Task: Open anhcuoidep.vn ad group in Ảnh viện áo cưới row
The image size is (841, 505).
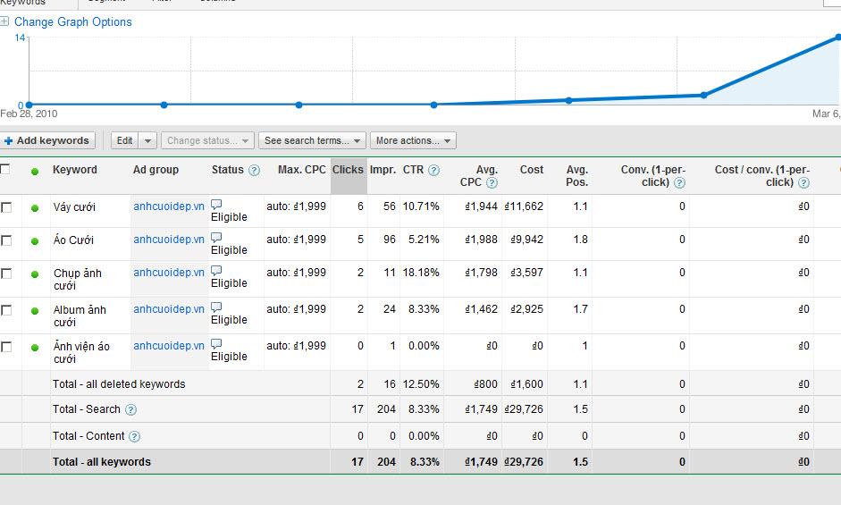Action: [x=169, y=346]
